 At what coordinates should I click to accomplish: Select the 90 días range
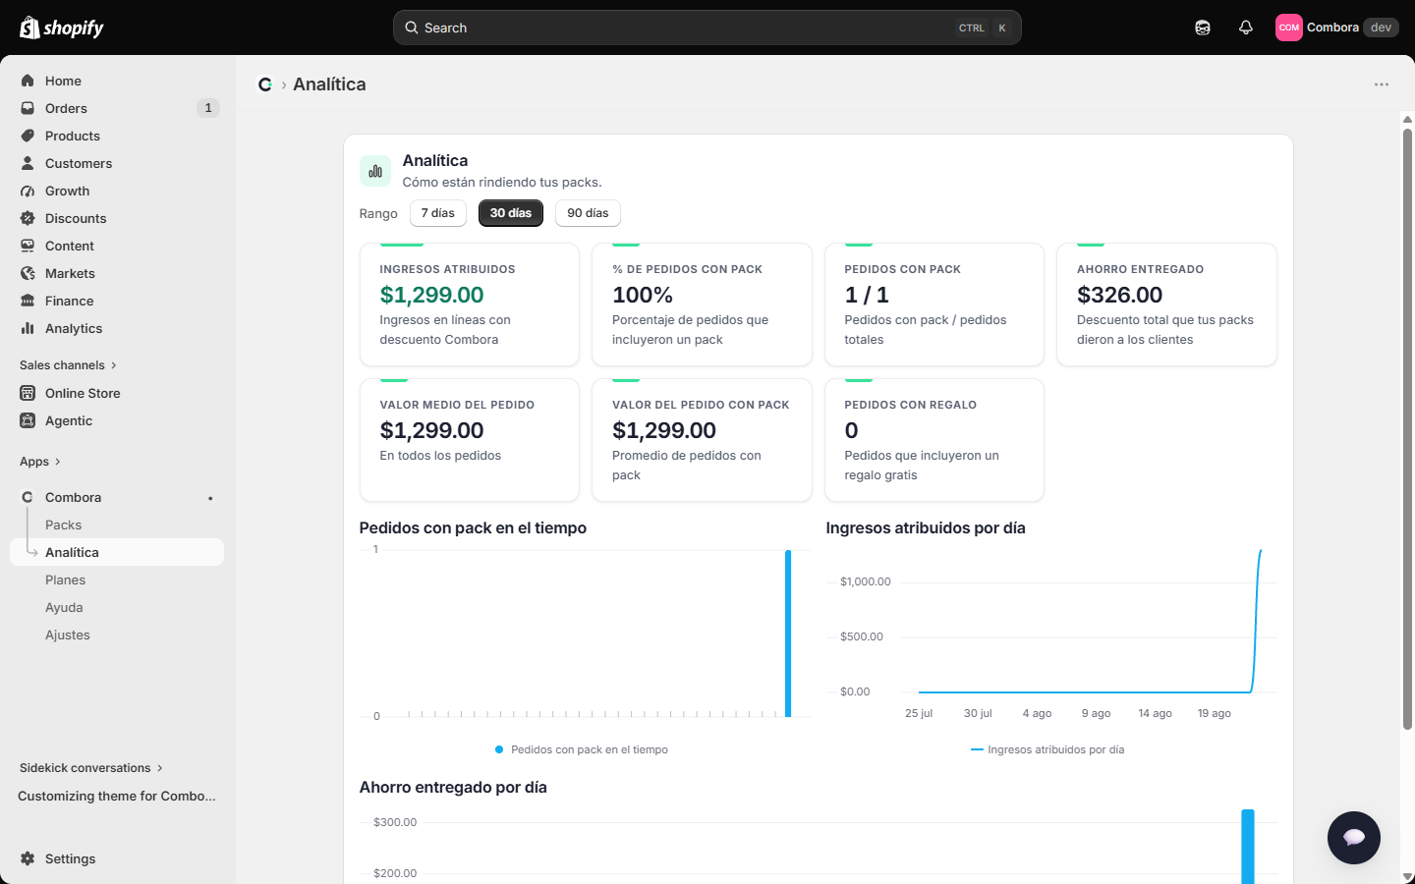pyautogui.click(x=588, y=213)
